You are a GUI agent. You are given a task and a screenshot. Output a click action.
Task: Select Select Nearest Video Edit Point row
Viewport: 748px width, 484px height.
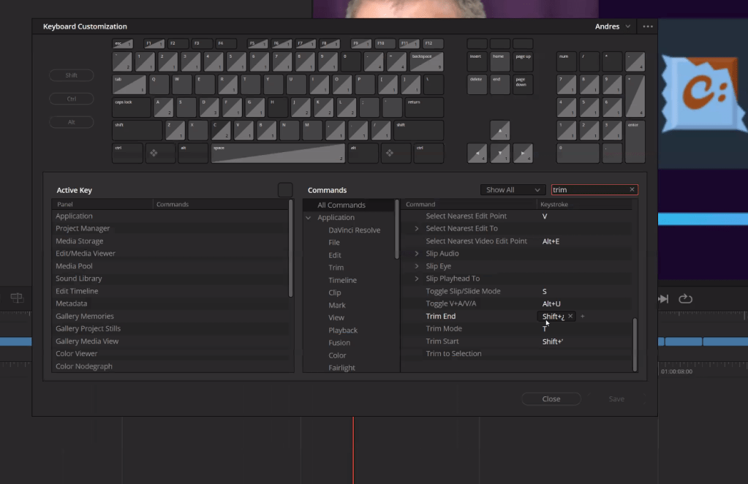tap(517, 241)
